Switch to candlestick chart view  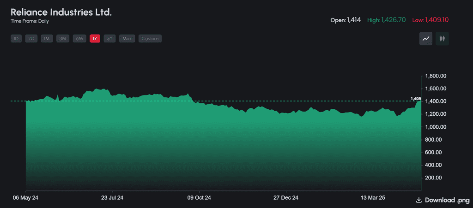(442, 39)
